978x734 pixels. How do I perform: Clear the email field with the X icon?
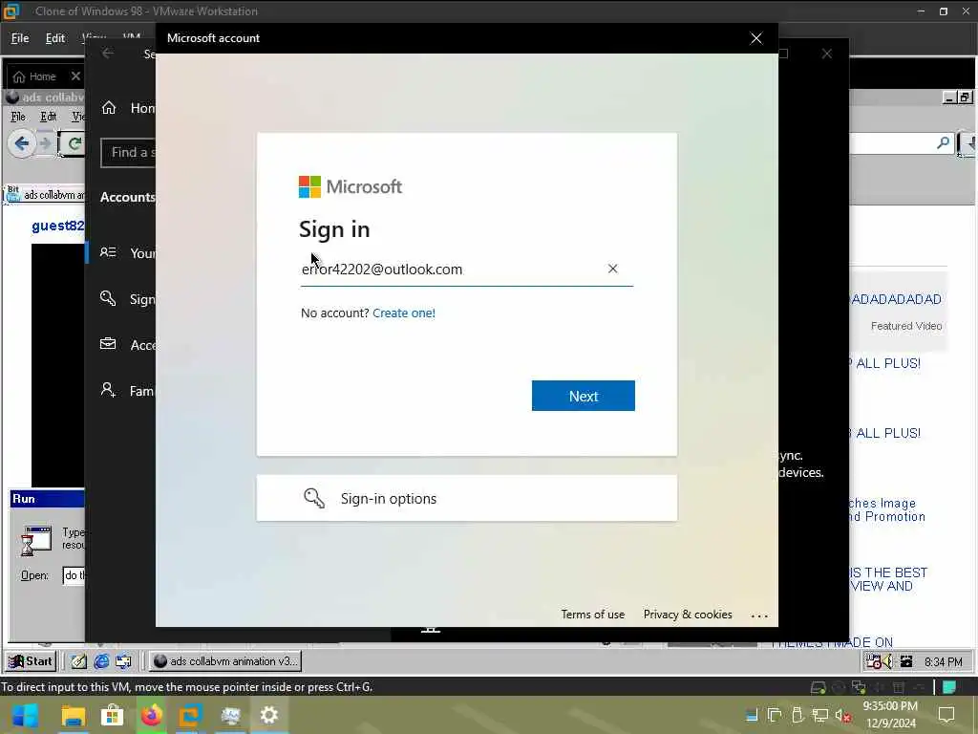click(612, 269)
